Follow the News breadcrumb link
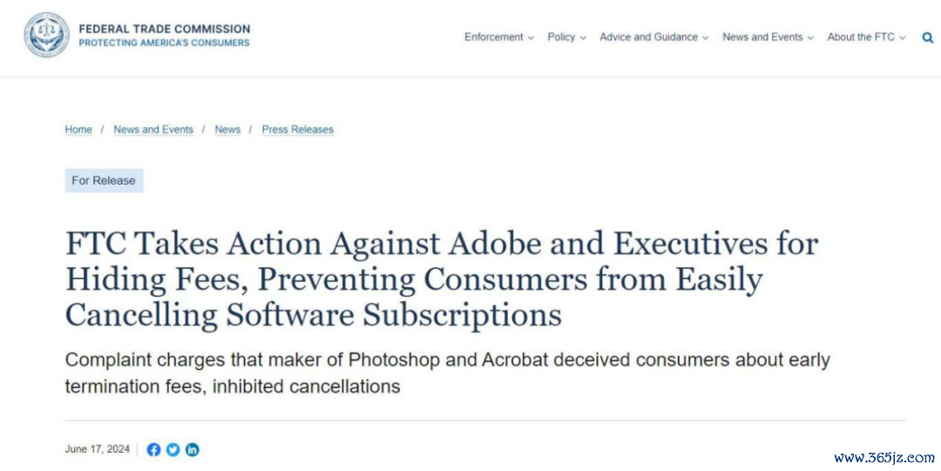 click(227, 130)
